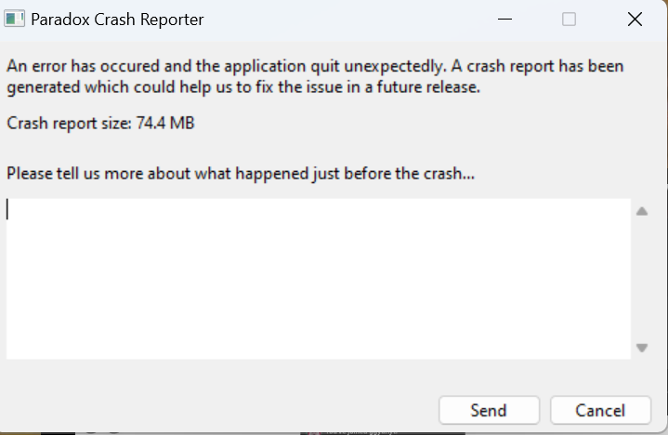Click the Send button
The height and width of the screenshot is (435, 668).
489,410
